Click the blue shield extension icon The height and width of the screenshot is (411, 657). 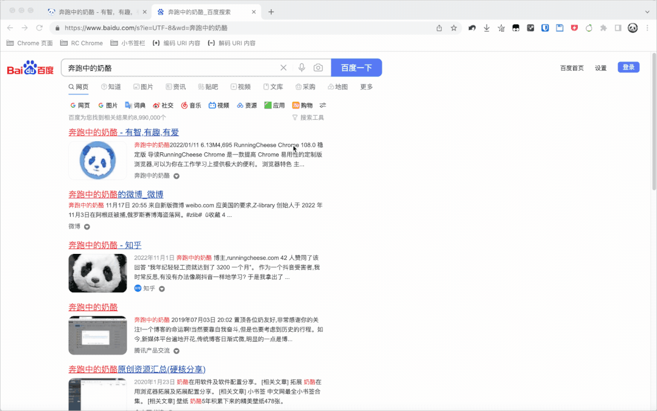coord(545,28)
